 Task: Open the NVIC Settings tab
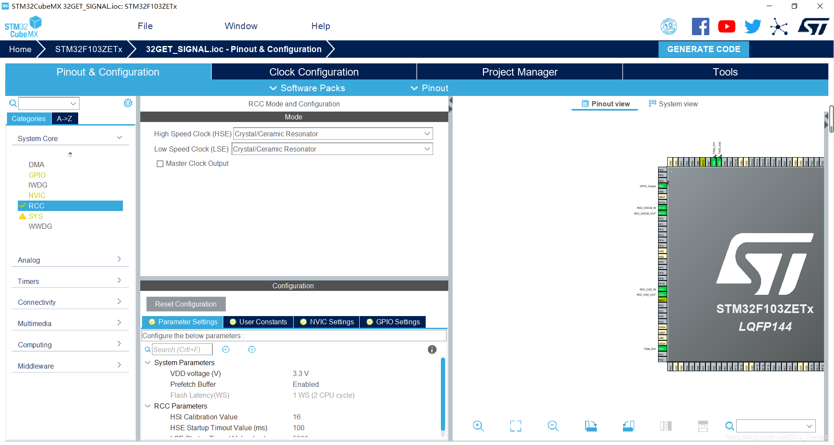327,322
